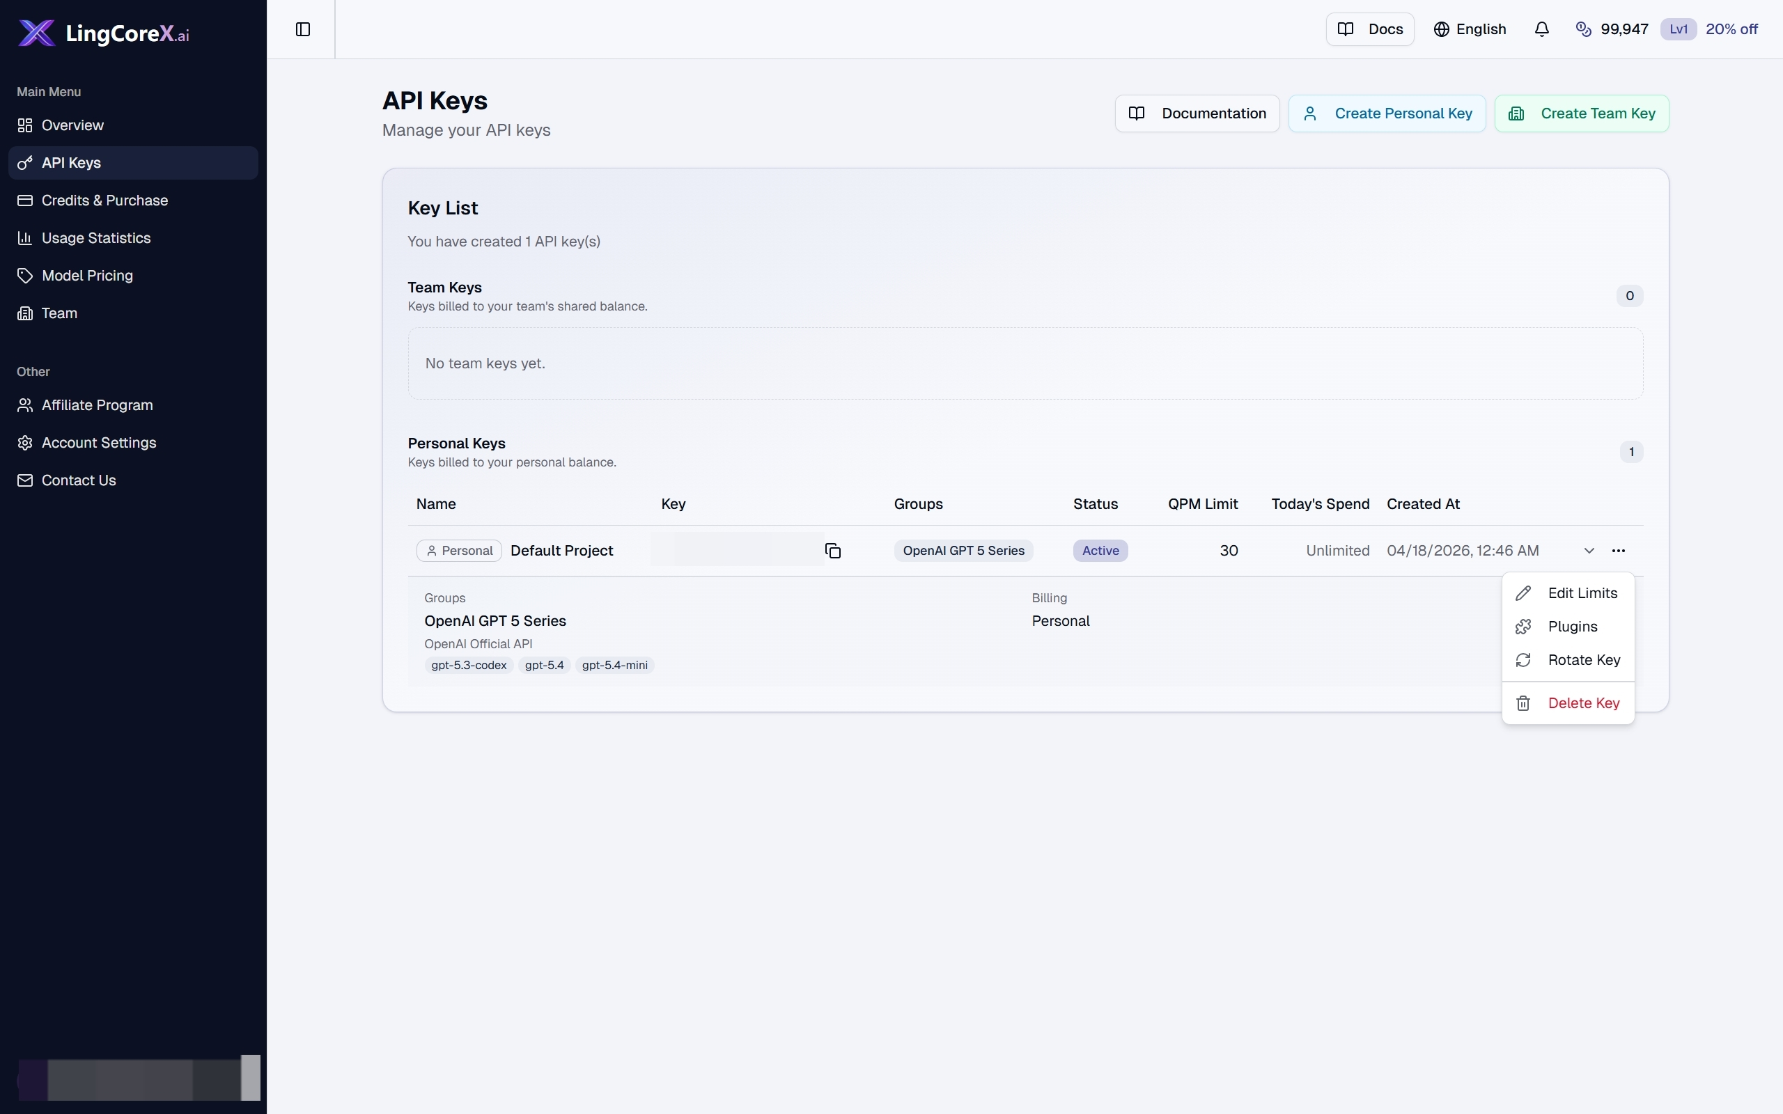The width and height of the screenshot is (1783, 1114).
Task: Click the Personal Keys count badge 1
Action: click(1631, 452)
